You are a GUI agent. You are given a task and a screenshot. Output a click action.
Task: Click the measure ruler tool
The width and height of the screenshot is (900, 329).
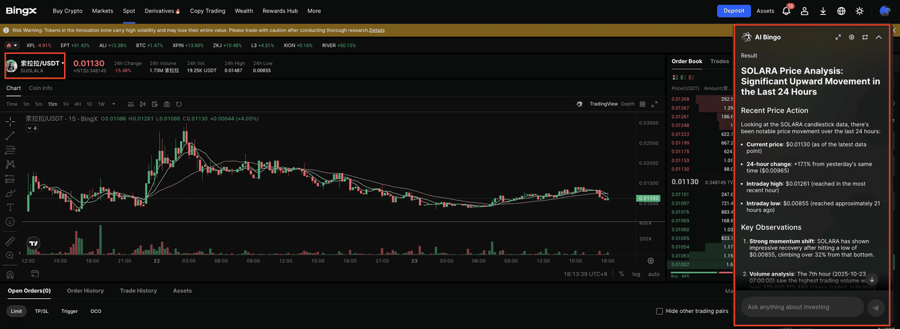(x=11, y=241)
